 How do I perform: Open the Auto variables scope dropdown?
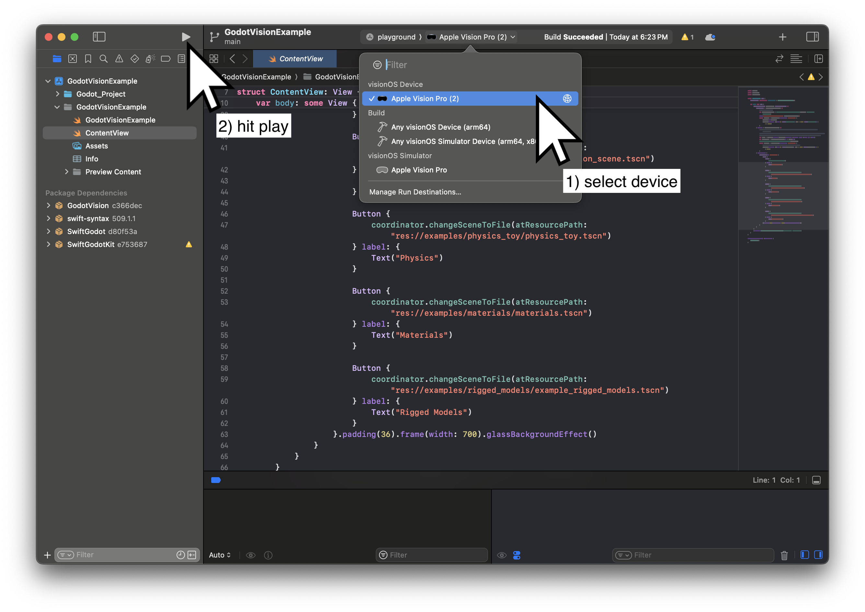[x=220, y=555]
